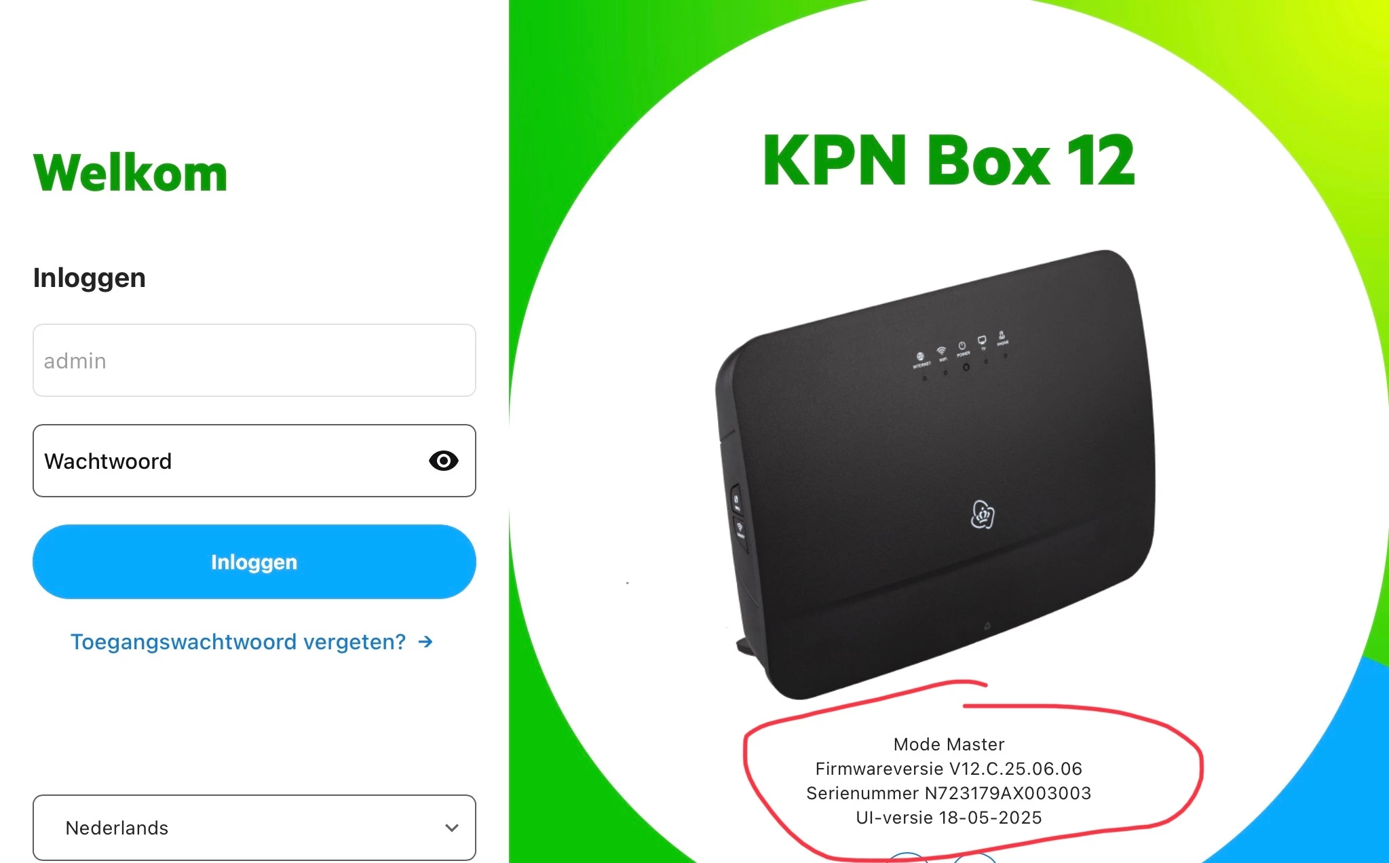This screenshot has width=1389, height=863.
Task: Click the KPN crown logo on the router
Action: click(x=983, y=514)
